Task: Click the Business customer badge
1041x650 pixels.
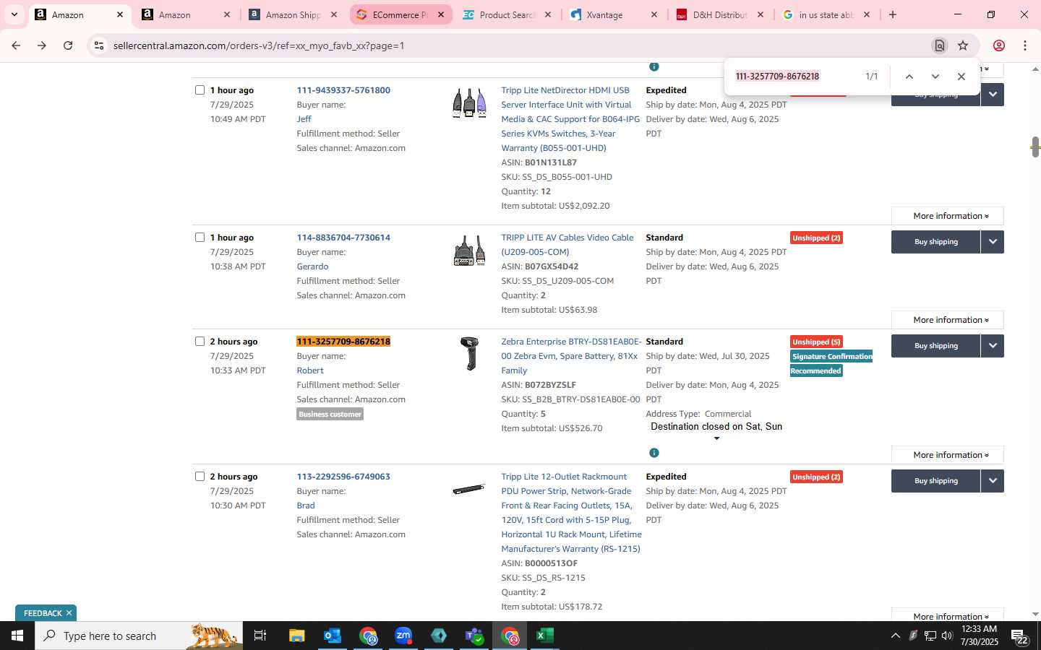Action: pyautogui.click(x=330, y=414)
